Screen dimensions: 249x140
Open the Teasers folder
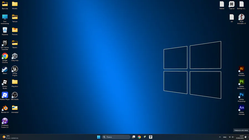(x=15, y=44)
